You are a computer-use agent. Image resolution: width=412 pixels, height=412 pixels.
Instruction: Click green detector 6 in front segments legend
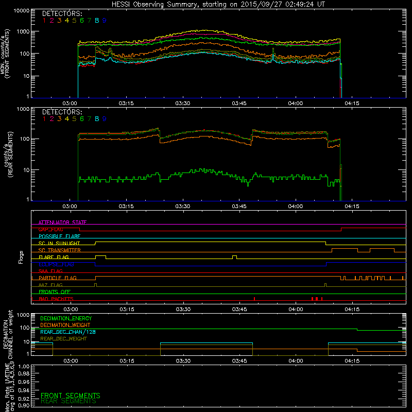pos(82,21)
